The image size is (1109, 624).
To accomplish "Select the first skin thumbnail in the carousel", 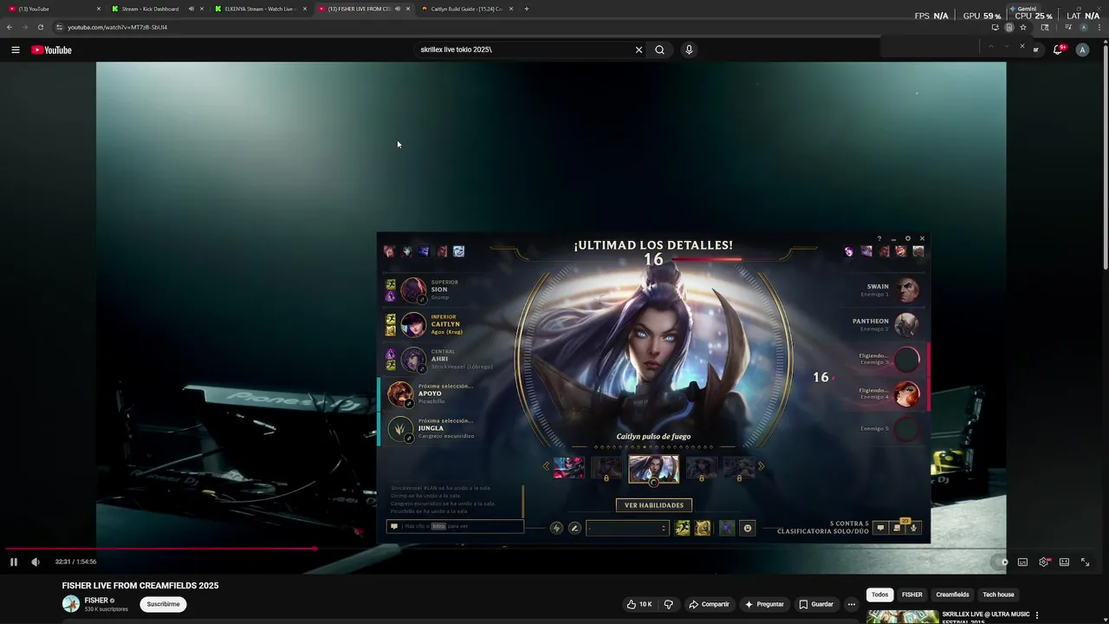I will click(569, 468).
